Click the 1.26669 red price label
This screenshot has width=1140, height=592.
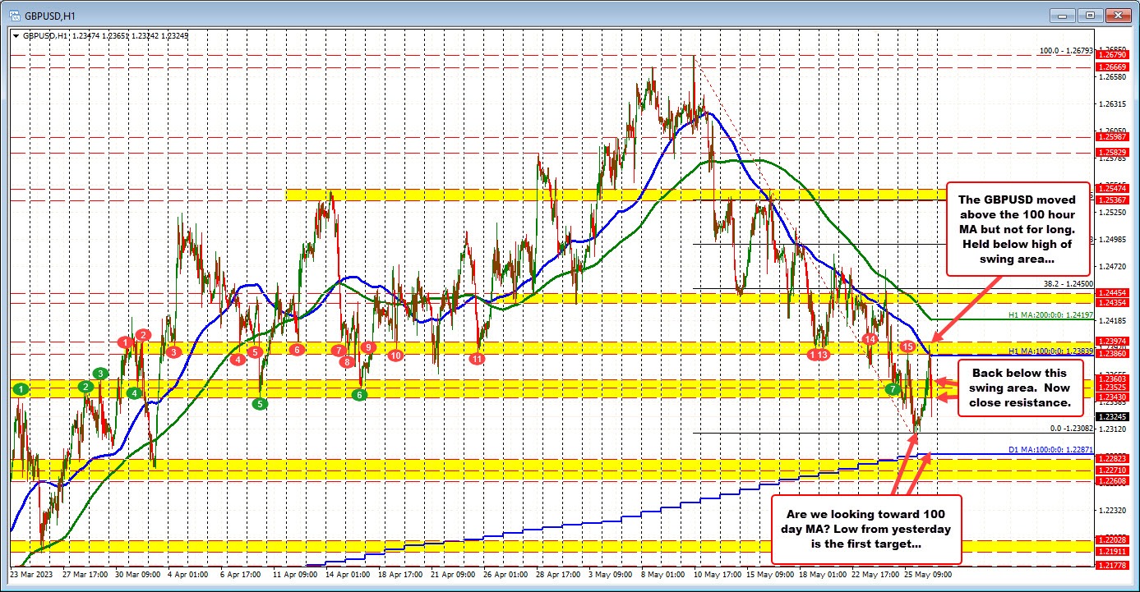pos(1112,67)
